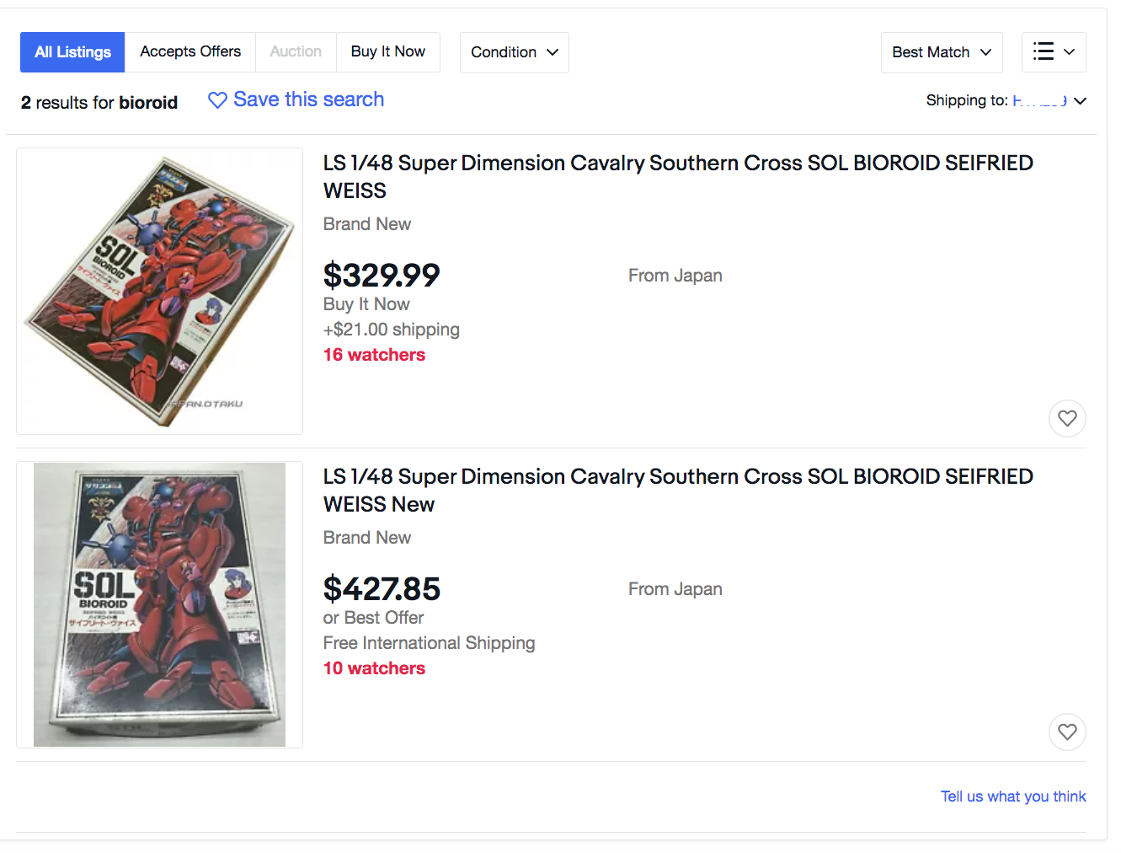Add first Bioroid listing to watchlist heart
The width and height of the screenshot is (1121, 853).
tap(1067, 418)
